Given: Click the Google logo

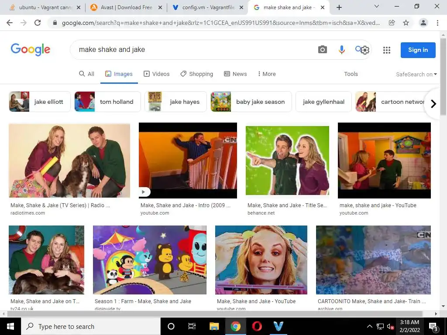Looking at the screenshot, I should tap(31, 50).
